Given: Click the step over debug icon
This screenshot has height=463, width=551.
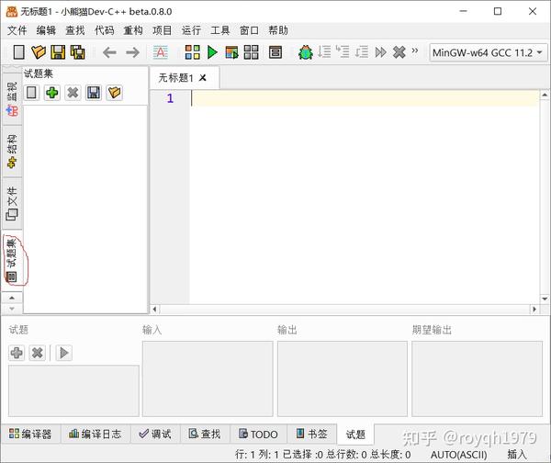Looking at the screenshot, I should [324, 52].
